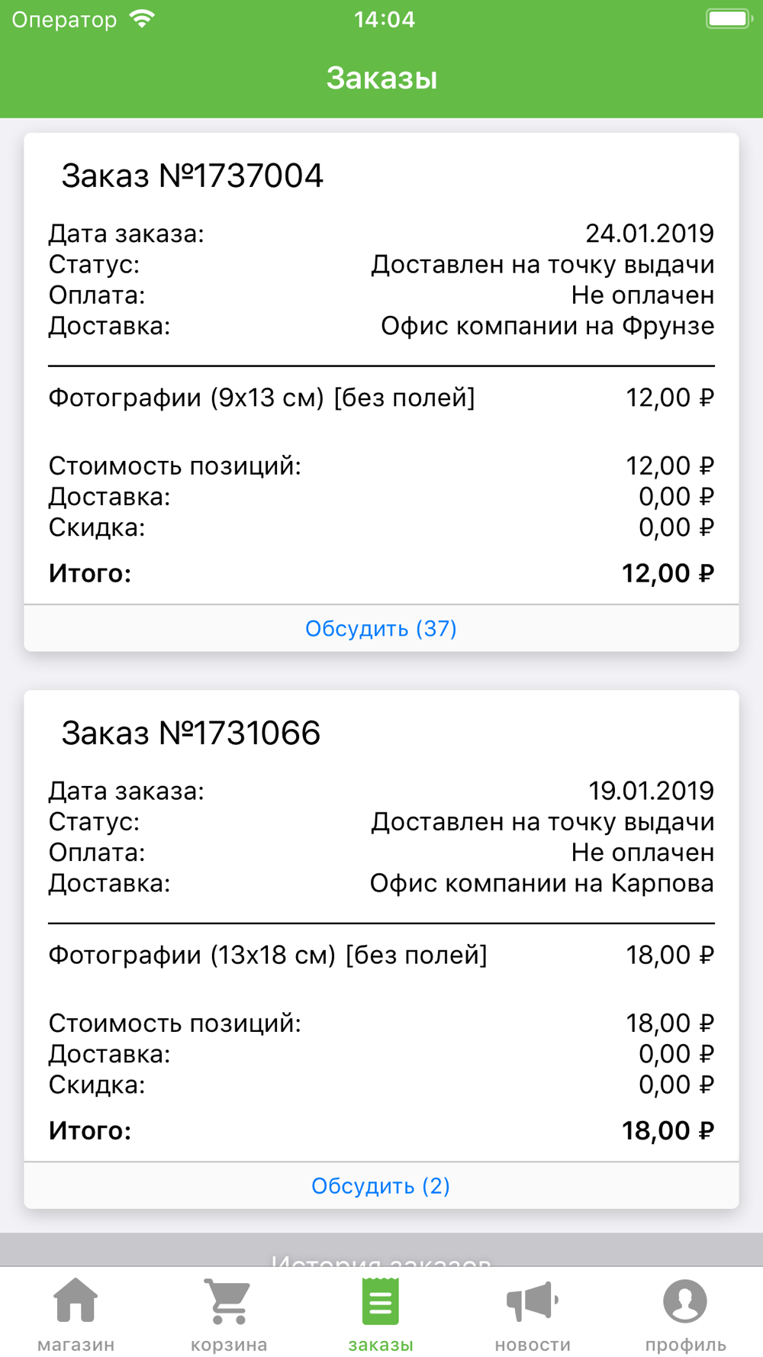The width and height of the screenshot is (763, 1357).
Task: Open Обсудить (37) discussion link
Action: coord(381,628)
